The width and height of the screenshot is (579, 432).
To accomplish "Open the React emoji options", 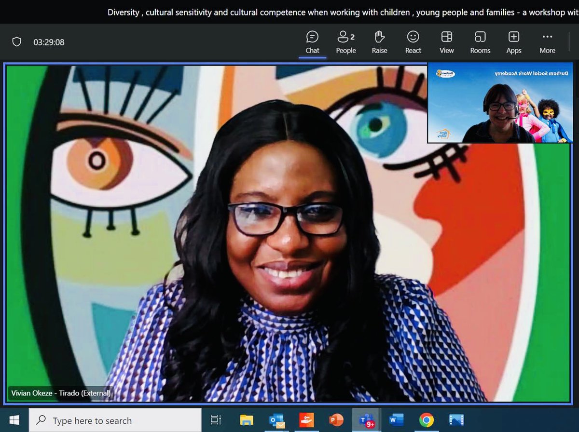I will tap(413, 42).
